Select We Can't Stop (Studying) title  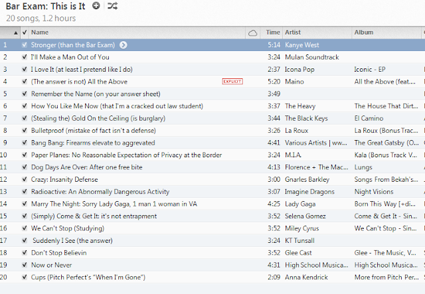pos(68,228)
